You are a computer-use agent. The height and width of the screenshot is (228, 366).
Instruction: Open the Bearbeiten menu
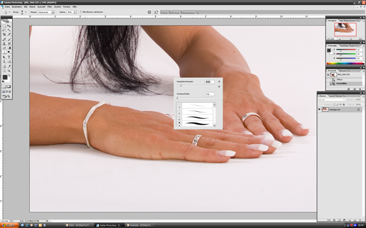coord(17,7)
